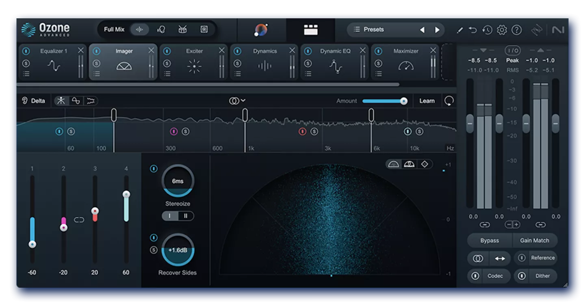585x306 pixels.
Task: Click the Gain Match button
Action: pyautogui.click(x=535, y=241)
